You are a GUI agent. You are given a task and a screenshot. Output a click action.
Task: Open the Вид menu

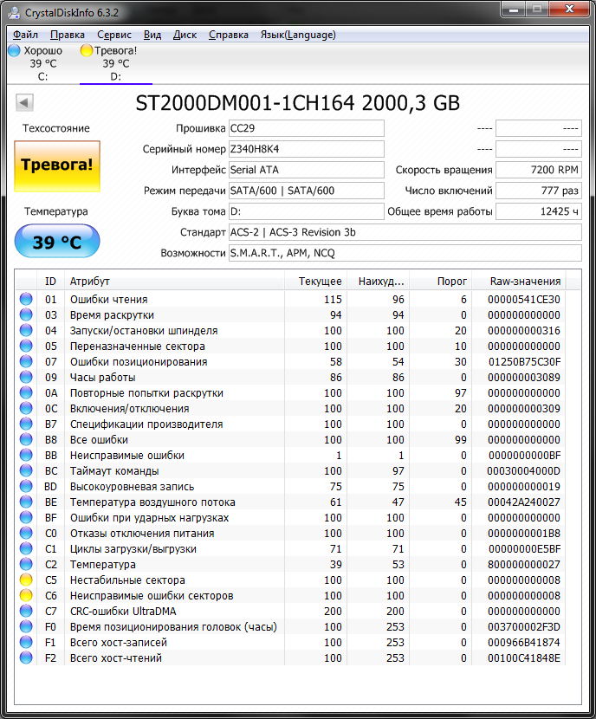[152, 35]
